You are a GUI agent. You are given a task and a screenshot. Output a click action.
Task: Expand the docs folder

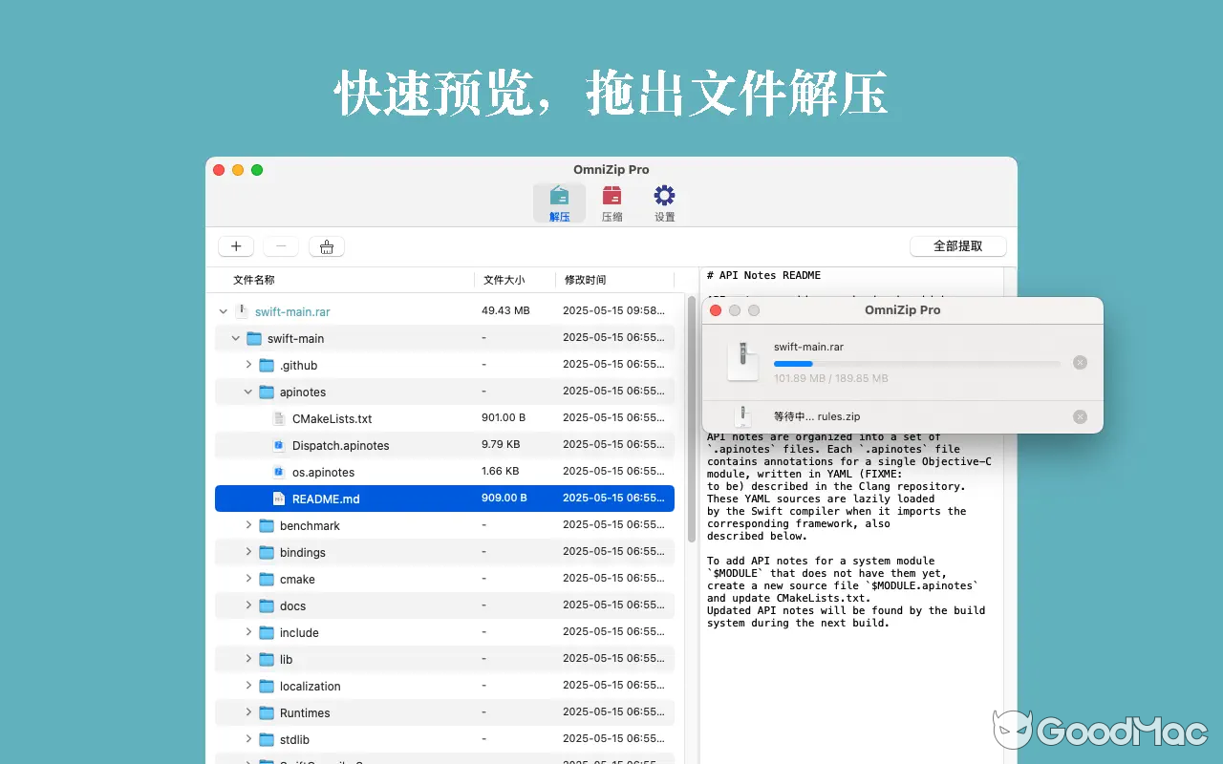pos(248,605)
